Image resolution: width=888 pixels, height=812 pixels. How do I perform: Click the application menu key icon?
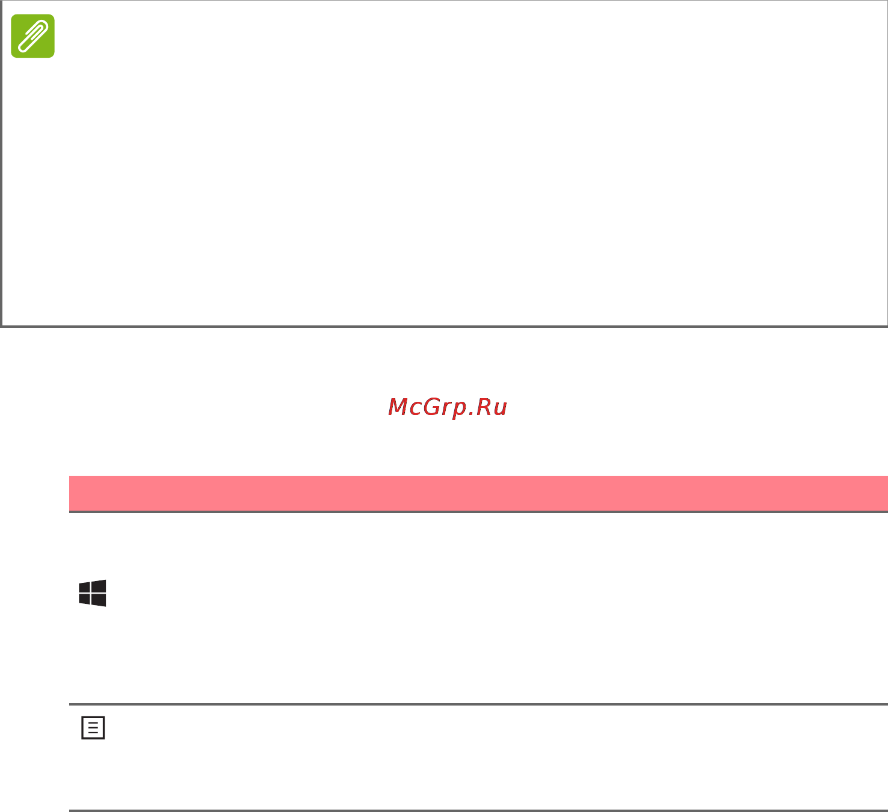click(x=93, y=728)
